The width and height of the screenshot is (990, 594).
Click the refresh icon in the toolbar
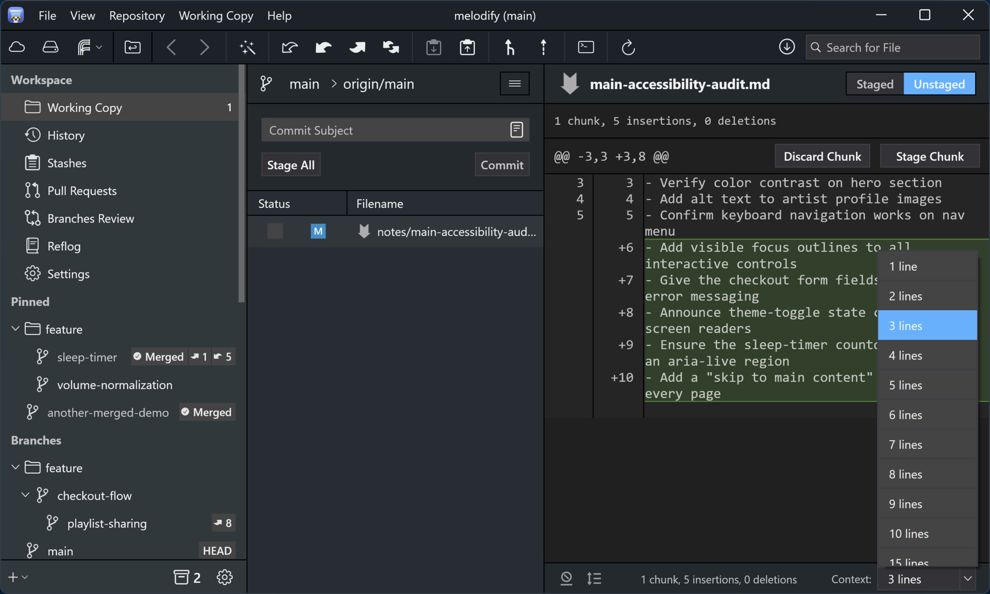[628, 48]
